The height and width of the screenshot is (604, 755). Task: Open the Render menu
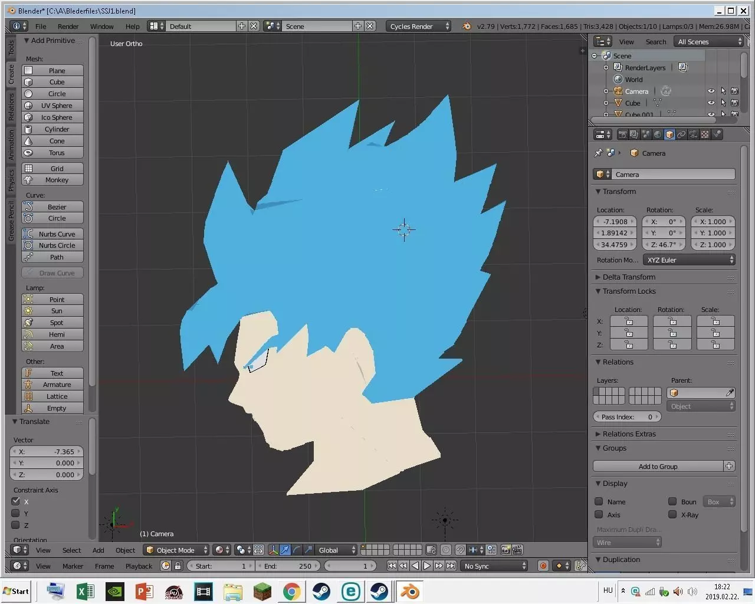68,26
